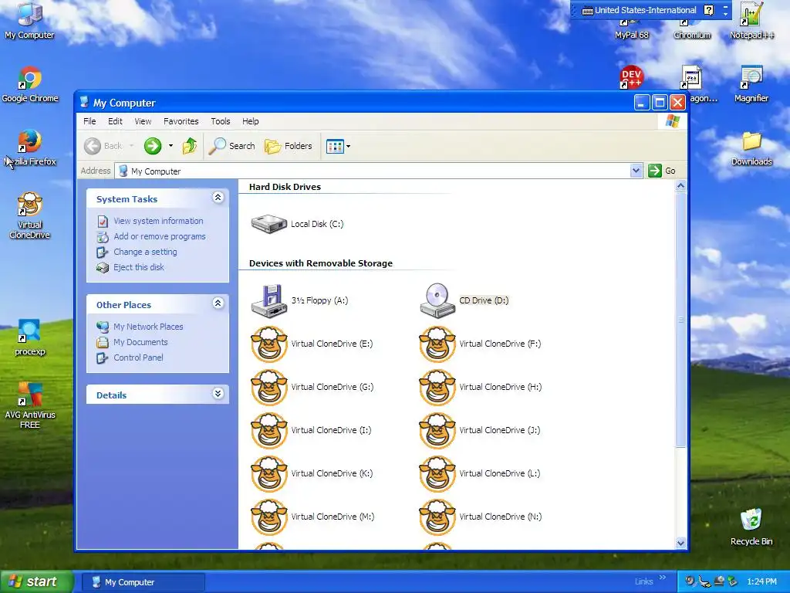Image resolution: width=790 pixels, height=593 pixels.
Task: Select Virtual CloneDrive (K:) sheep icon
Action: (x=269, y=474)
